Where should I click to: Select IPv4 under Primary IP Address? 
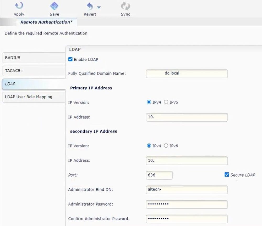(x=149, y=102)
